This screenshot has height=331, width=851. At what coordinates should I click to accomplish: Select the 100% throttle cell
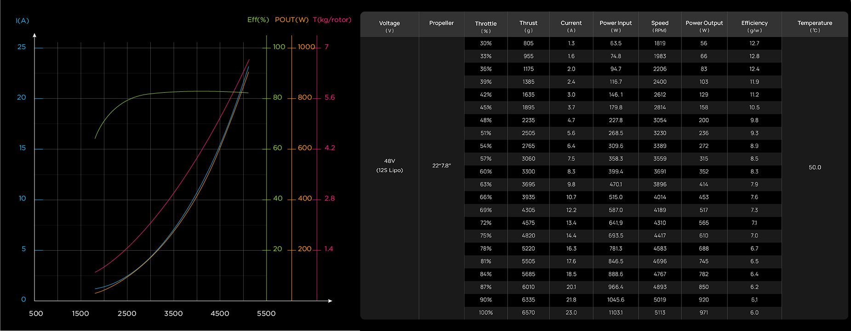485,313
